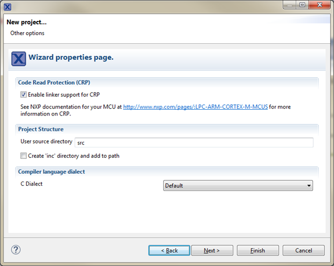Cancel the new project wizard
Viewport: 334px width, 266px height.
[x=303, y=250]
